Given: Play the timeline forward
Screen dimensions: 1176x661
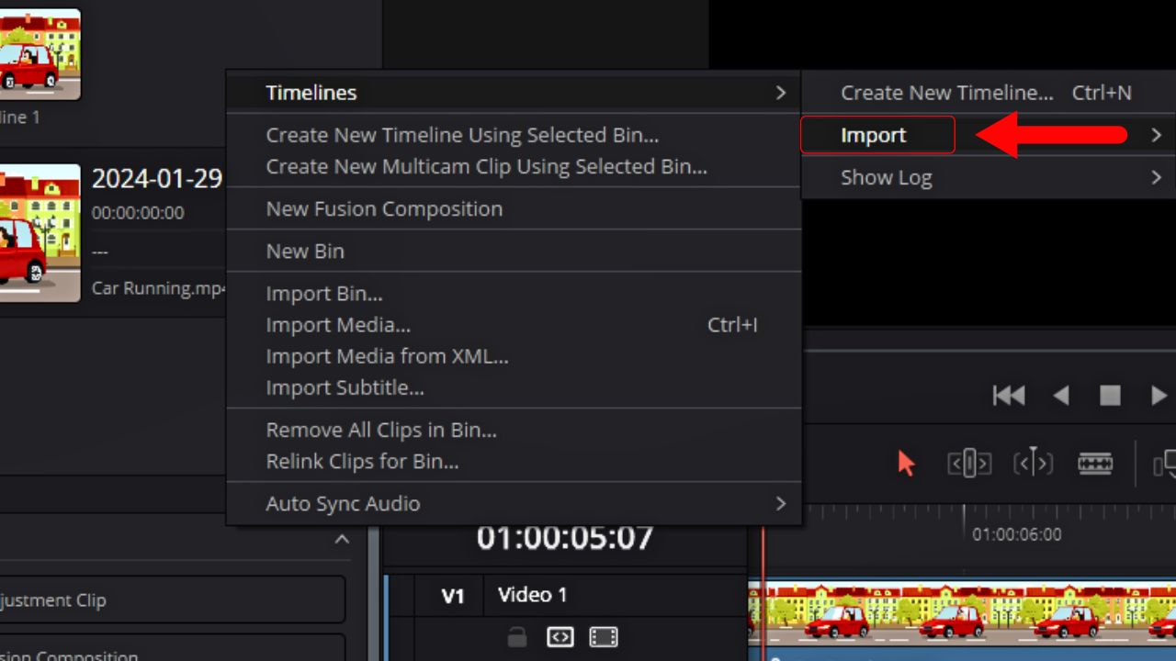Looking at the screenshot, I should (x=1158, y=395).
